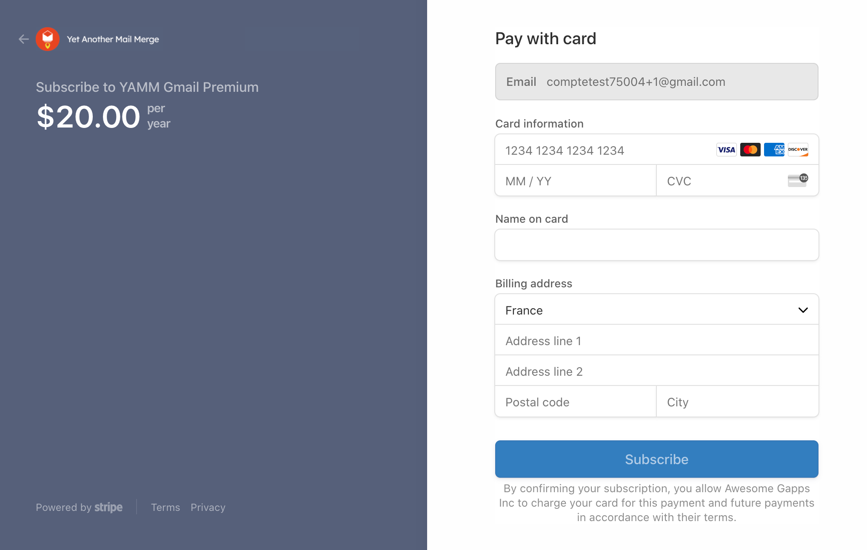Click the Discover card icon
Viewport: 867px width, 550px height.
pyautogui.click(x=798, y=150)
